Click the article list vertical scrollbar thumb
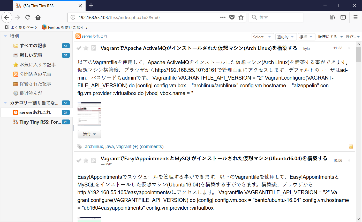 pos(359,54)
